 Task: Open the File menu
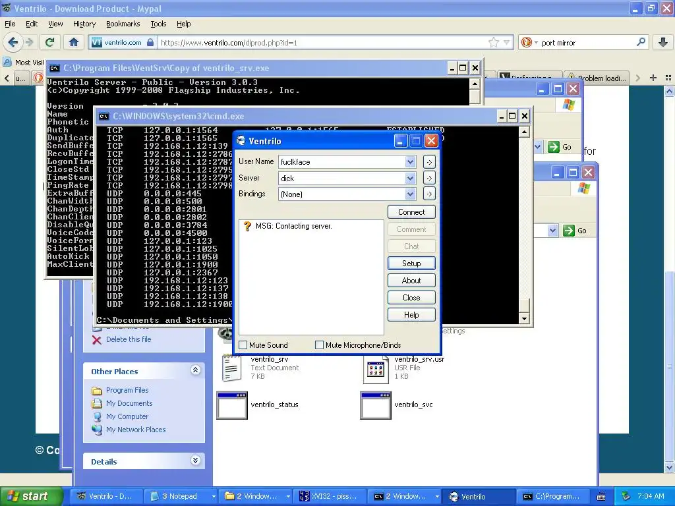[10, 24]
